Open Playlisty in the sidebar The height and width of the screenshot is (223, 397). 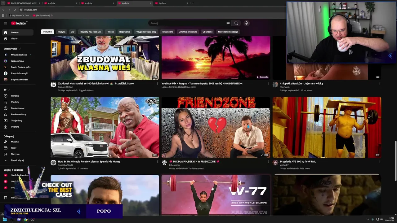[x=19, y=102]
